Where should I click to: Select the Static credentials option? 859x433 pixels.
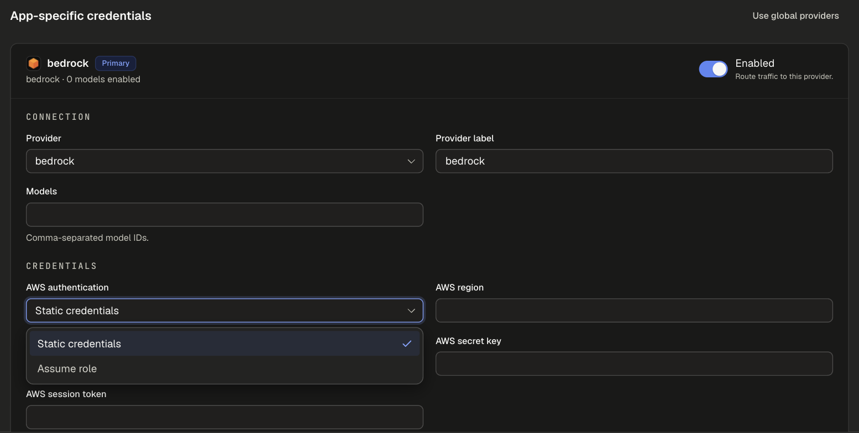pos(224,344)
